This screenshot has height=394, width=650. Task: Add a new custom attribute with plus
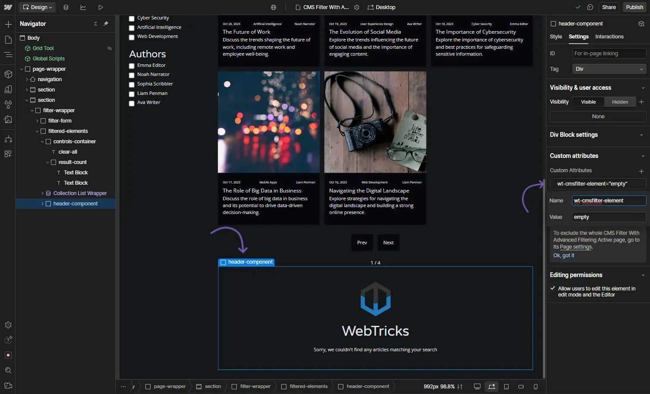coord(641,171)
